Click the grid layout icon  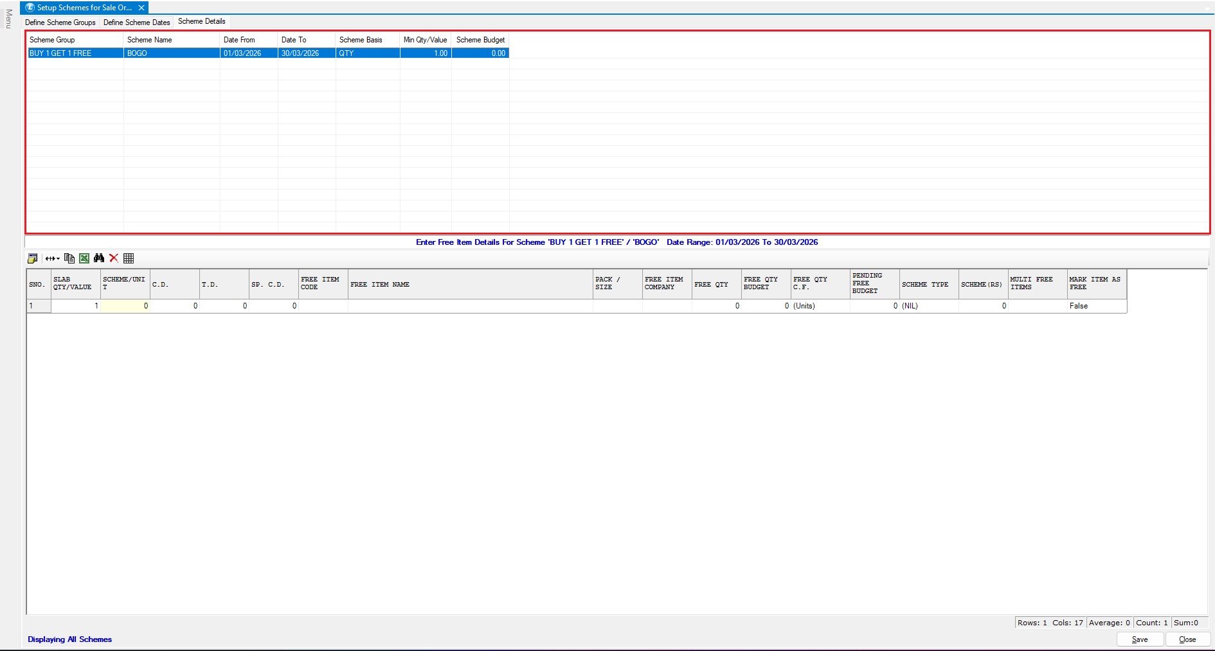point(129,258)
